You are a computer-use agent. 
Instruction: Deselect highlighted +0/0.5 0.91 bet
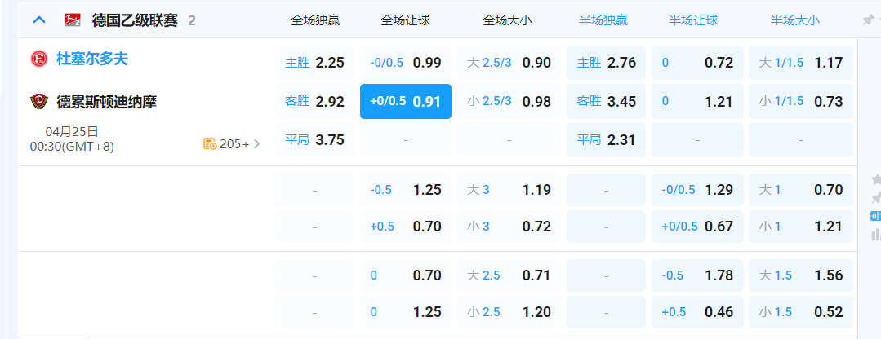(406, 101)
